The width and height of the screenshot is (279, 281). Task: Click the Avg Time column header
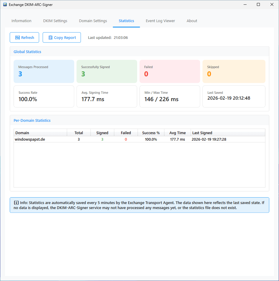(x=178, y=133)
